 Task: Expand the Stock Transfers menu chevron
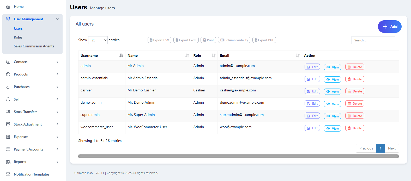(57, 112)
